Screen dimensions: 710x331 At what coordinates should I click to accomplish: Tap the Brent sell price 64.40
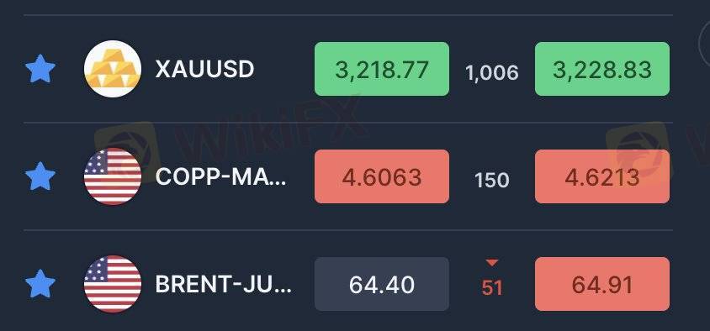tap(382, 284)
